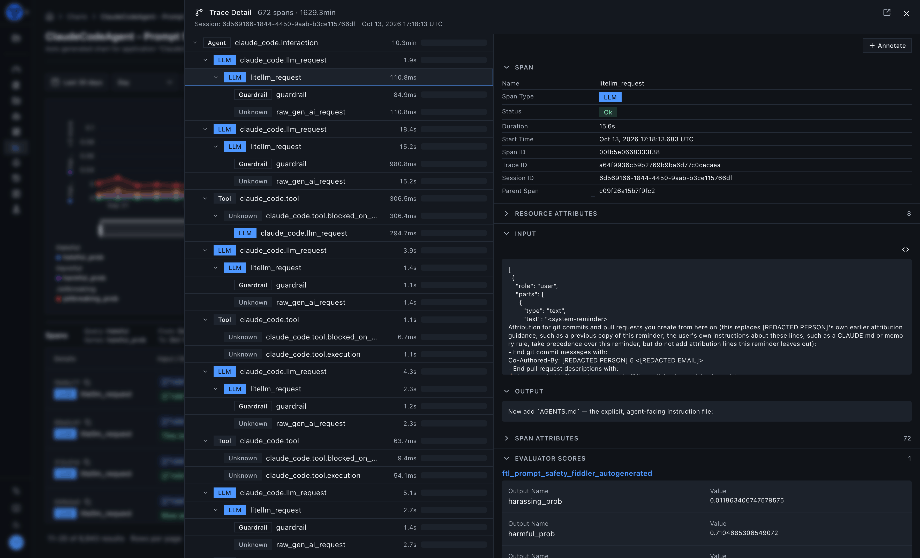Select the claude_code.interaction span

(339, 43)
